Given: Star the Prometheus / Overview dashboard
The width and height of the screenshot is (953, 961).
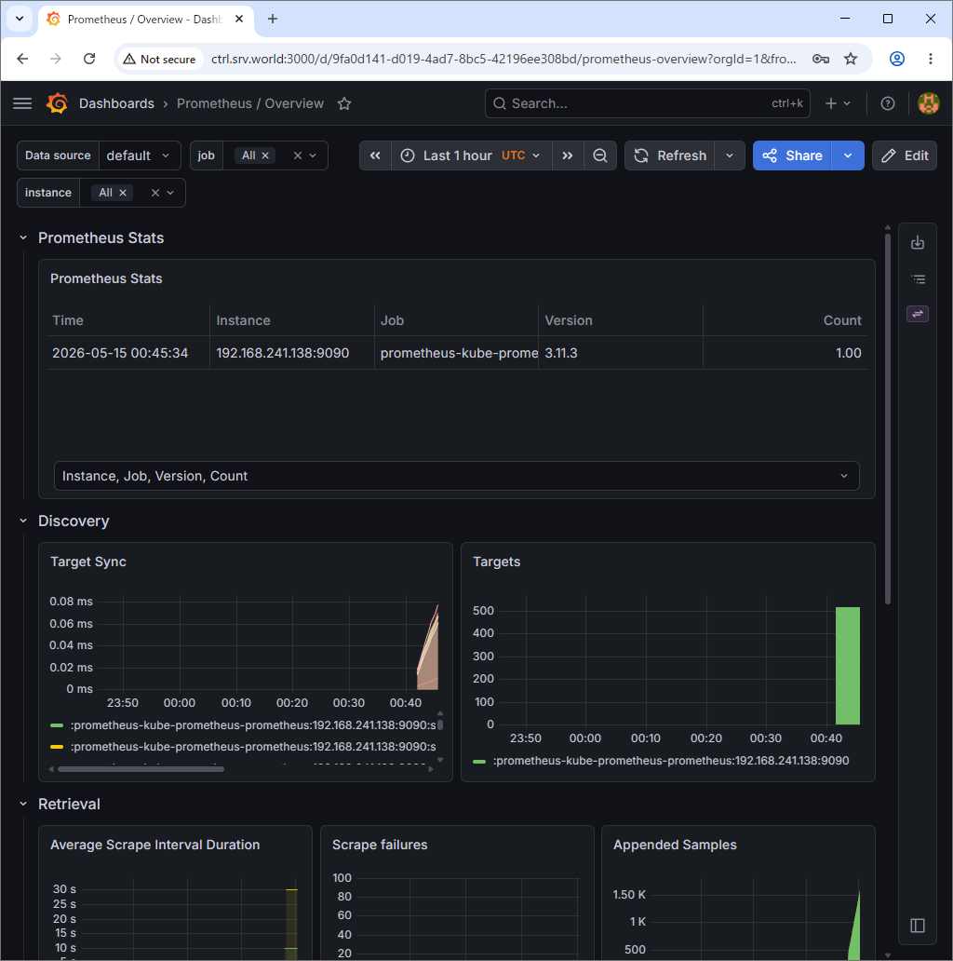Looking at the screenshot, I should [344, 103].
